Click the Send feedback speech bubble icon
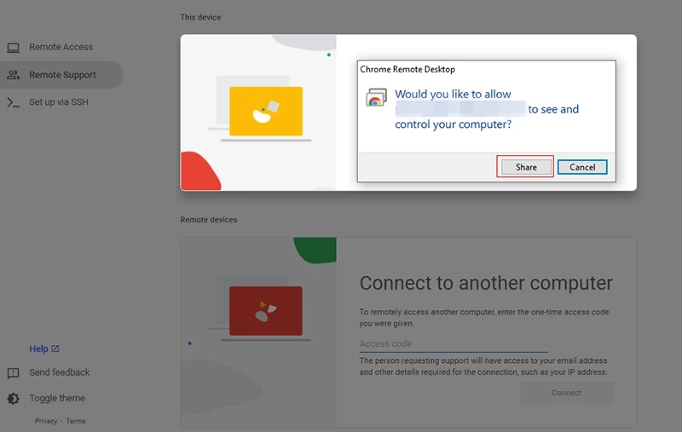The height and width of the screenshot is (432, 682). (x=13, y=373)
